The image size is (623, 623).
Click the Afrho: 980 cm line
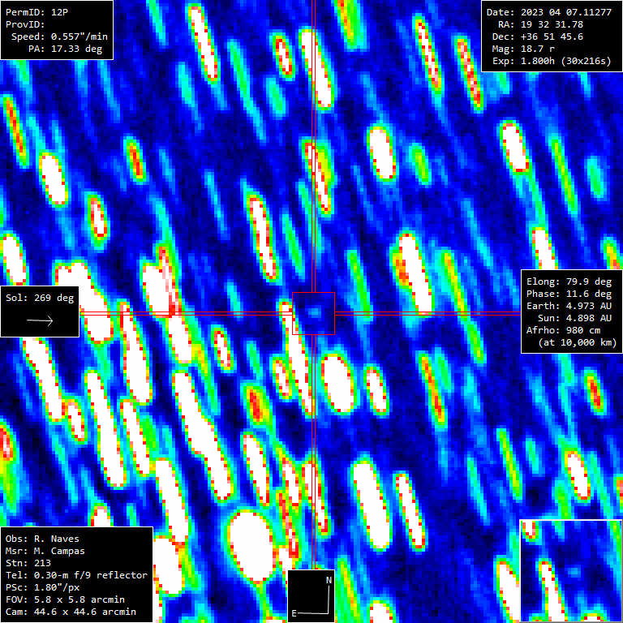click(564, 330)
